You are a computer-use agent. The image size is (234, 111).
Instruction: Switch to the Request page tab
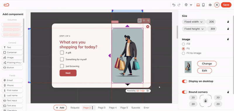pyautogui.click(x=75, y=108)
